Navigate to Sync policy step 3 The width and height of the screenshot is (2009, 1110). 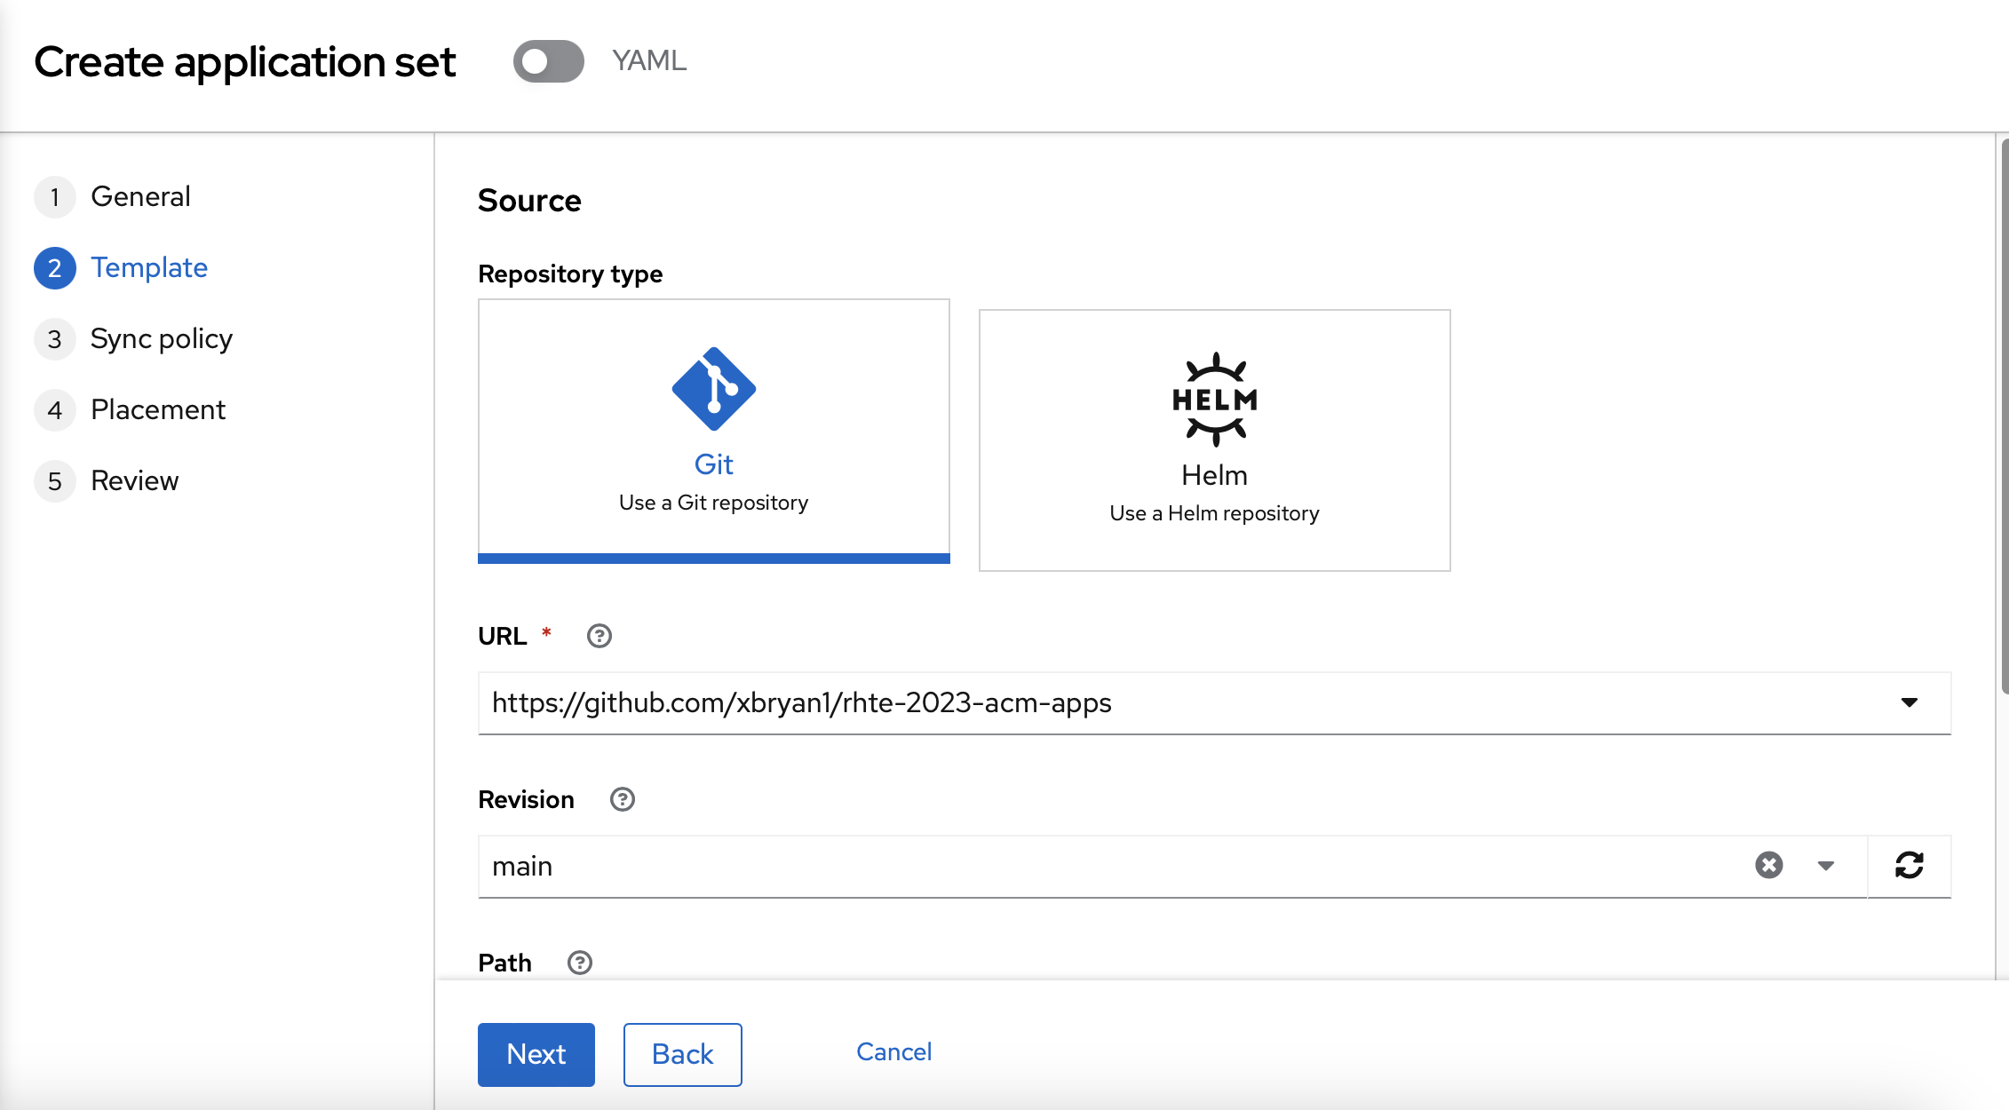click(x=162, y=337)
